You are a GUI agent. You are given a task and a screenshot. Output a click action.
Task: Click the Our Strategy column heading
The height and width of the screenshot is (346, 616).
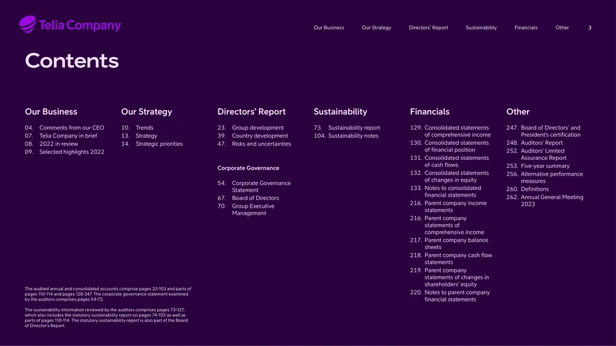click(x=147, y=111)
